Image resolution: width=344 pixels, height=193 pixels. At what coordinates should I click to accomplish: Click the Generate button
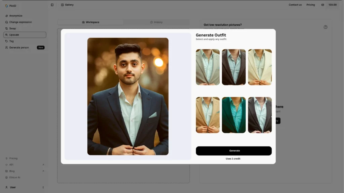point(234,150)
